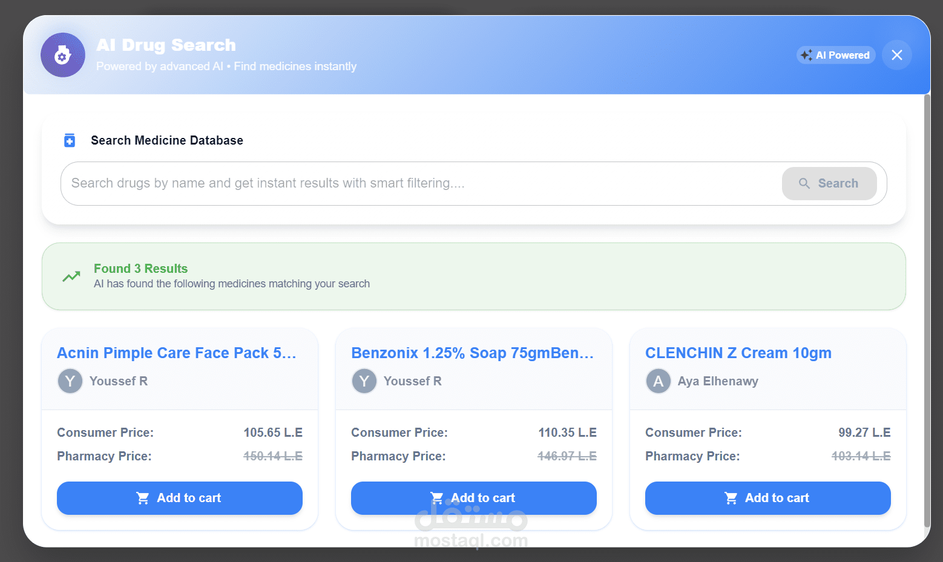
Task: Click the gray Search button
Action: [829, 183]
